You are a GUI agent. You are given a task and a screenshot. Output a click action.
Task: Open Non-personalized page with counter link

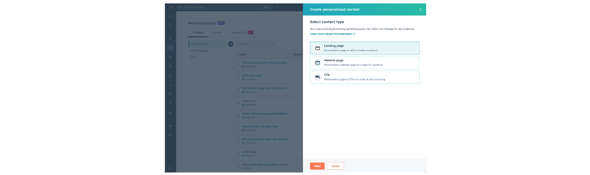tap(265, 139)
